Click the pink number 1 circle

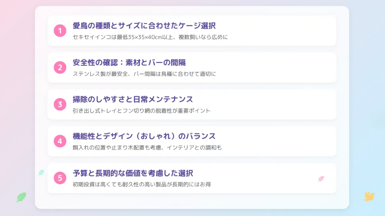tap(60, 31)
